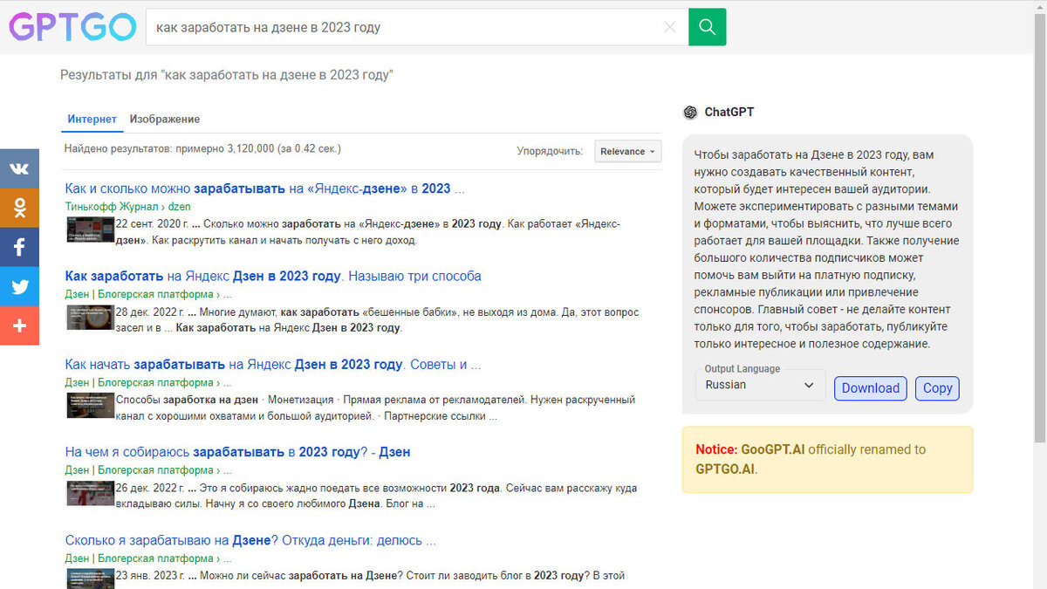Screen dimensions: 1047x589
Task: Switch to the Интернет tab
Action: tap(92, 120)
